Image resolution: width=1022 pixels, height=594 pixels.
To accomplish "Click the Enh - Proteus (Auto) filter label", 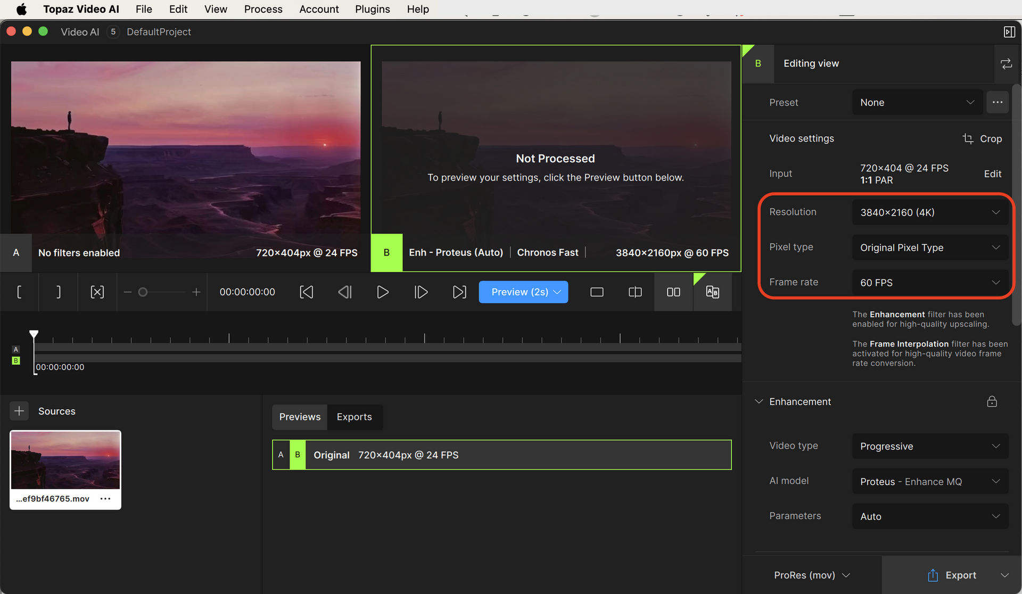I will (x=456, y=253).
